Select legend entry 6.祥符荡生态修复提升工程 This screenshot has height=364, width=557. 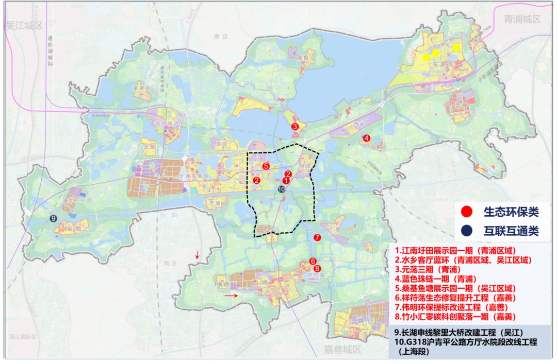(x=455, y=298)
